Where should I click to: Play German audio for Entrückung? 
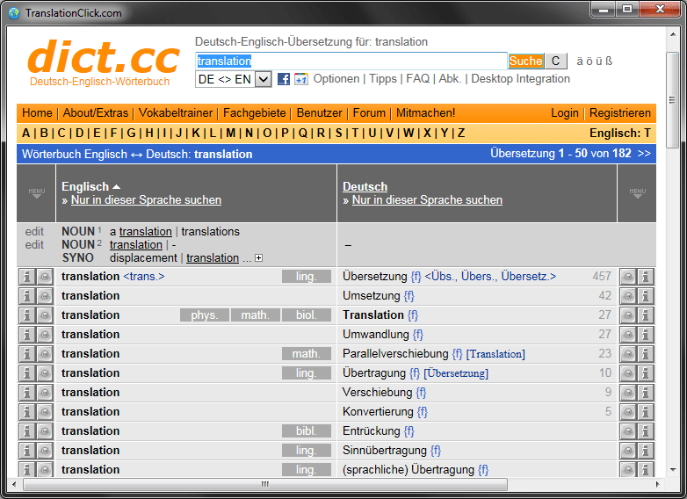[628, 431]
